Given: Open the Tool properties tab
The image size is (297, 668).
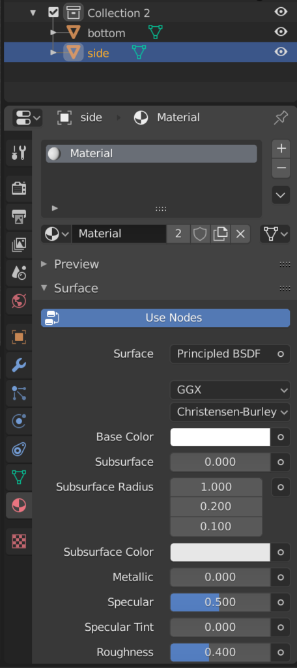Looking at the screenshot, I should click(19, 152).
